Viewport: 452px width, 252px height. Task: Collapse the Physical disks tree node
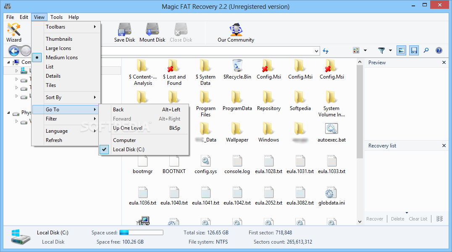coord(8,113)
